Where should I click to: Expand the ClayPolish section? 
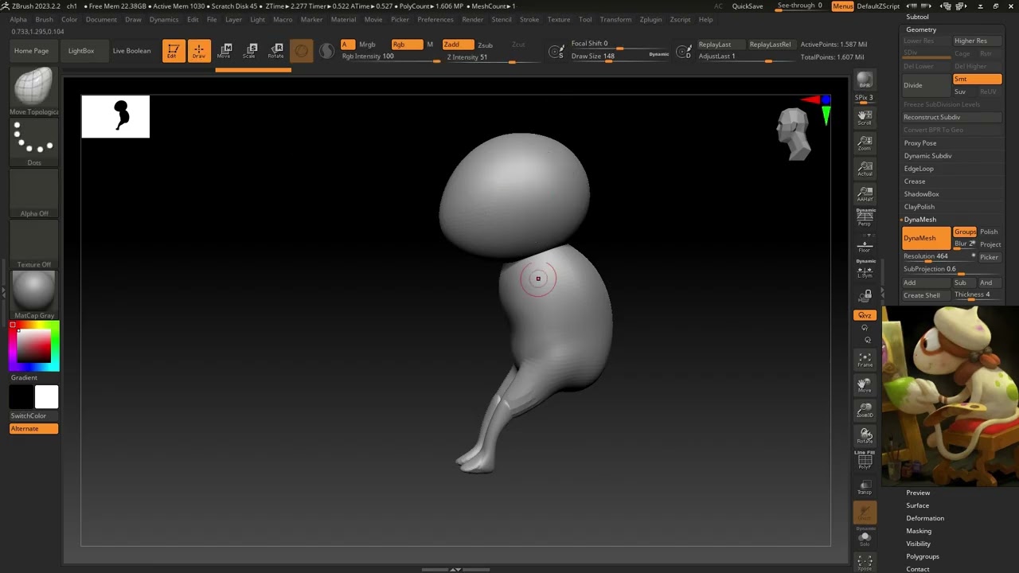(919, 207)
